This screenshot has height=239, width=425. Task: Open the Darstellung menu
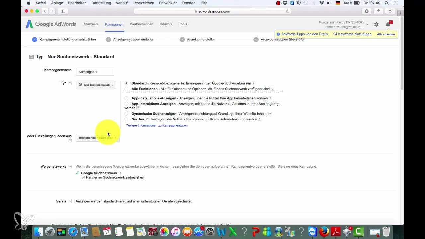[x=101, y=3]
